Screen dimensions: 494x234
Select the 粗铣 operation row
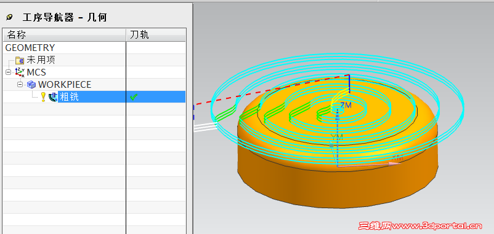[94, 97]
